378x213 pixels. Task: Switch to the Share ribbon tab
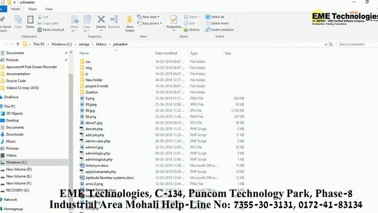point(32,9)
